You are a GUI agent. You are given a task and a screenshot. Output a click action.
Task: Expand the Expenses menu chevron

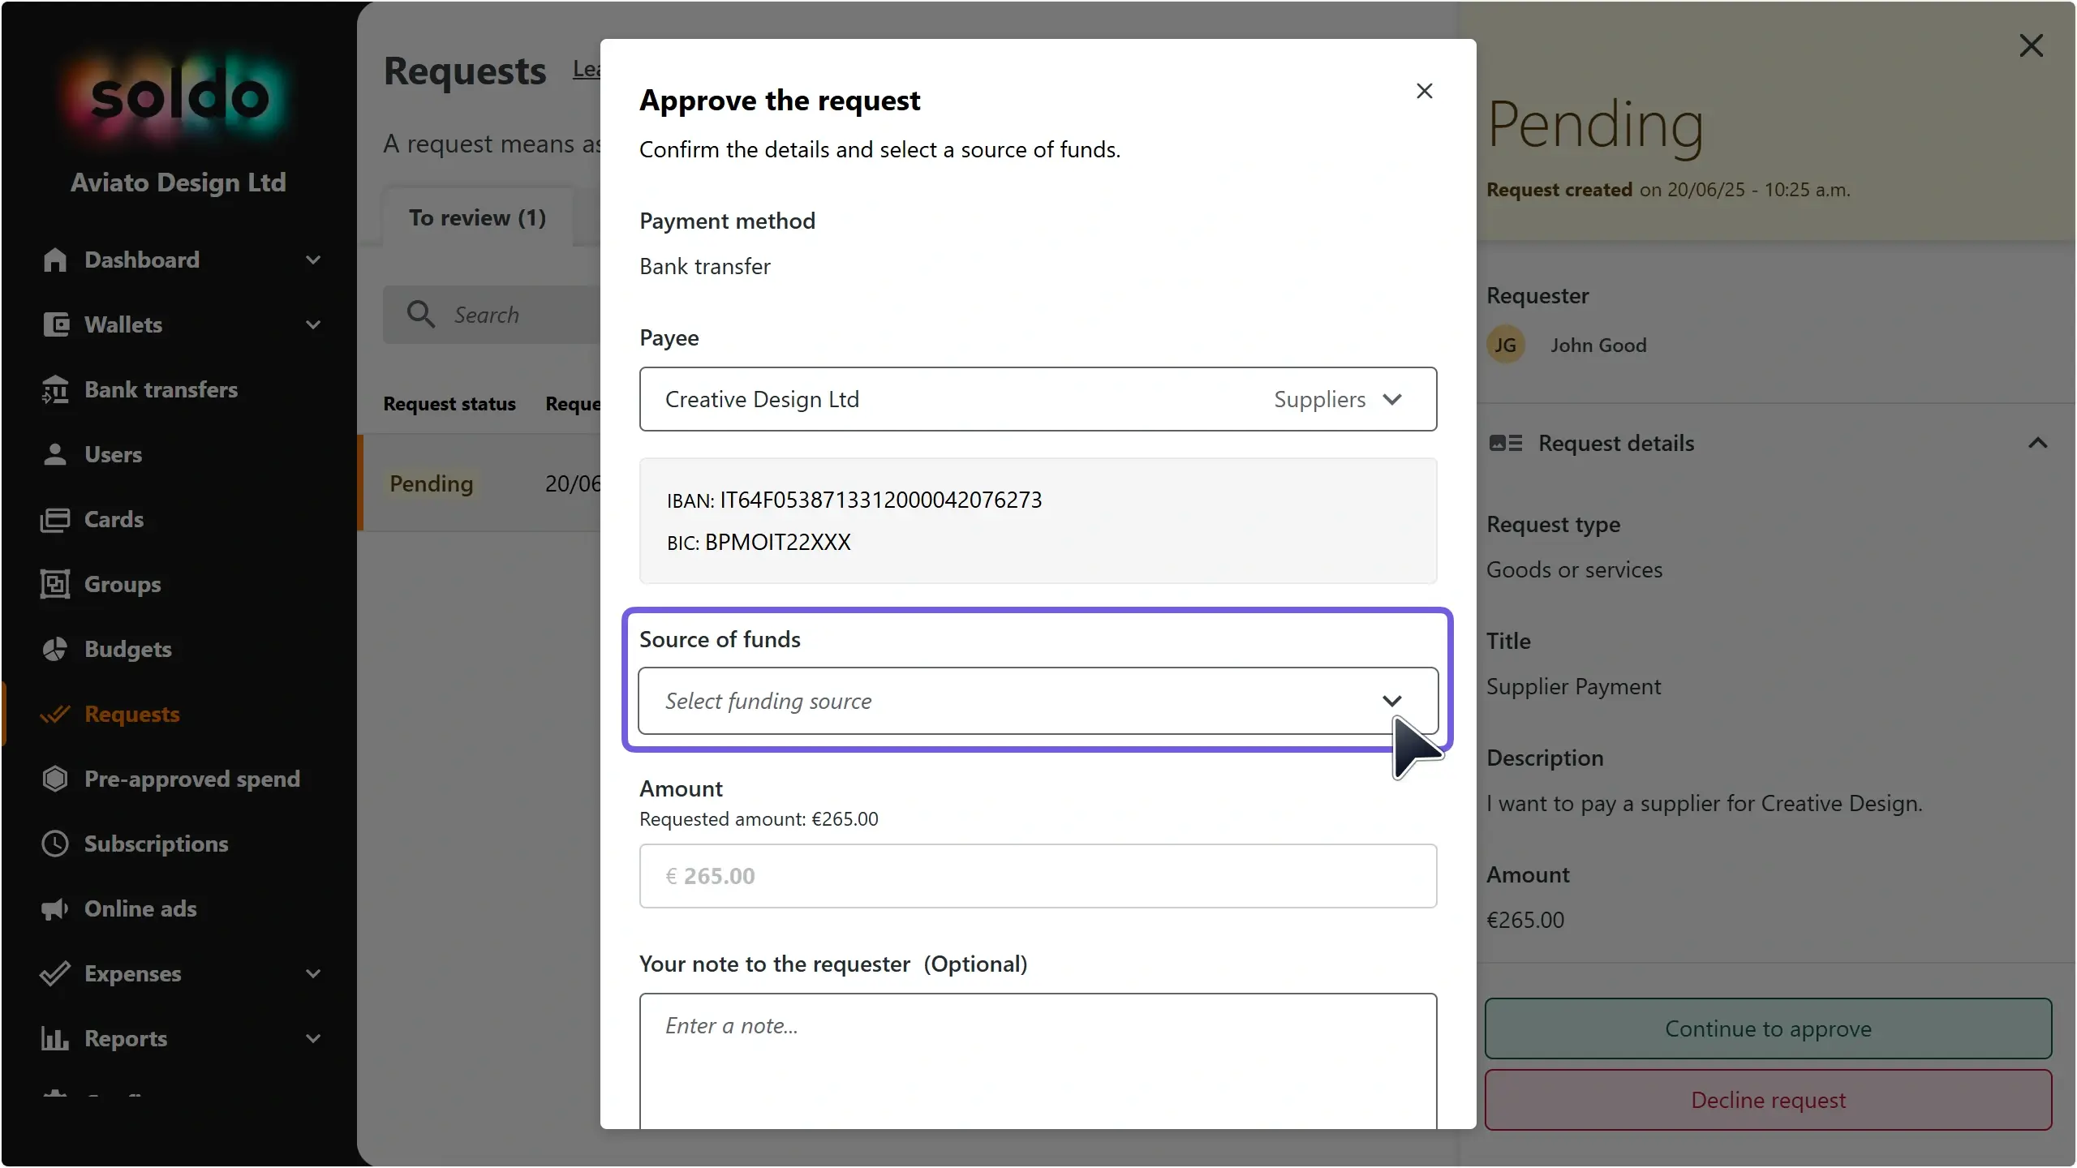pos(313,973)
